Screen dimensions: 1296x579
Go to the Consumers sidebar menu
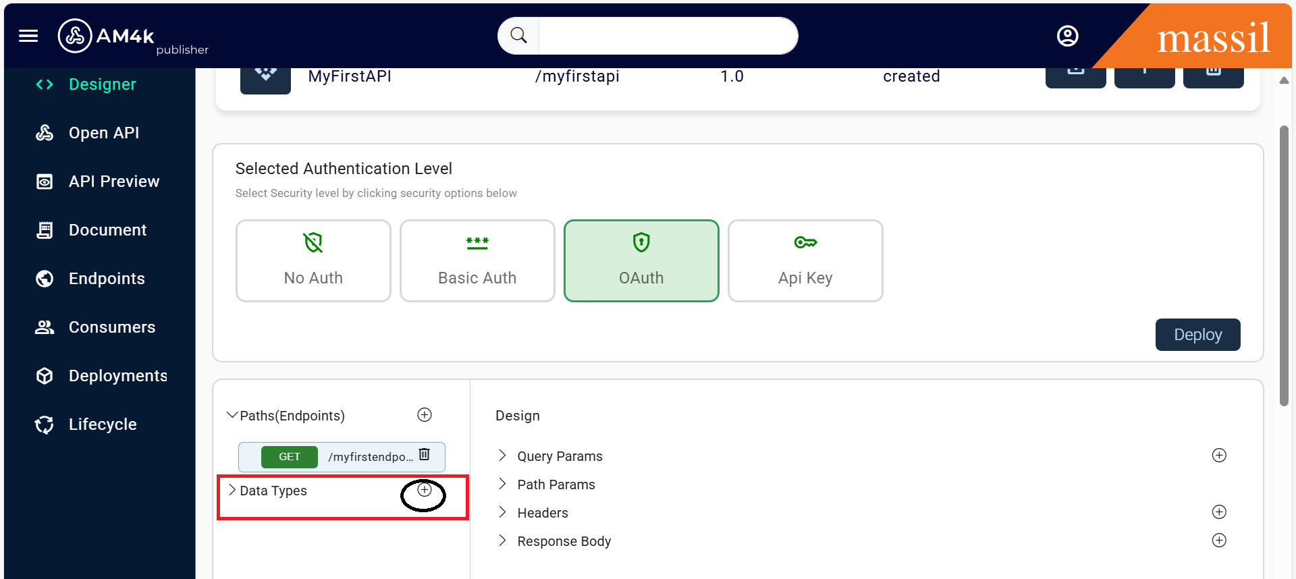(x=112, y=327)
